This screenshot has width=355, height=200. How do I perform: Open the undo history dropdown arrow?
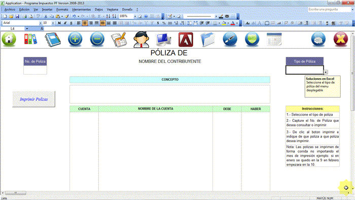coord(78,16)
